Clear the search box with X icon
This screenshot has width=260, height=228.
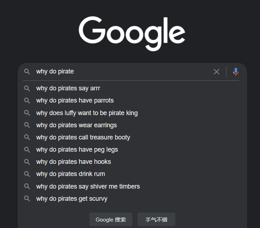click(x=216, y=72)
